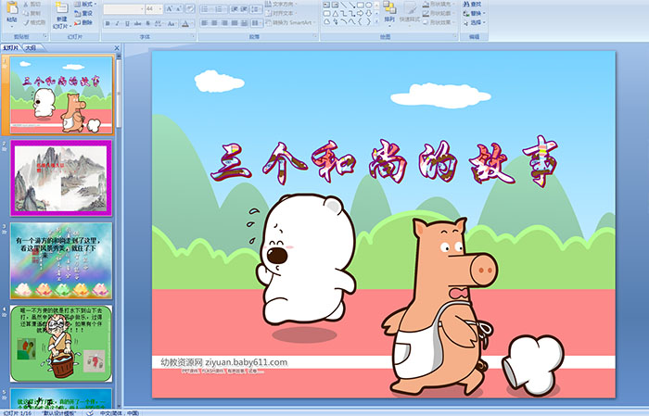Image resolution: width=649 pixels, height=416 pixels.
Task: Select slide 2 mountain painting thumbnail
Action: 61,178
